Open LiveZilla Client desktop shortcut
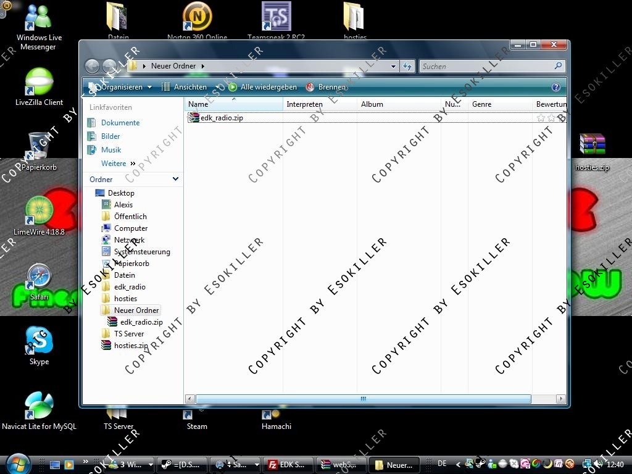This screenshot has height=474, width=632. (x=39, y=87)
